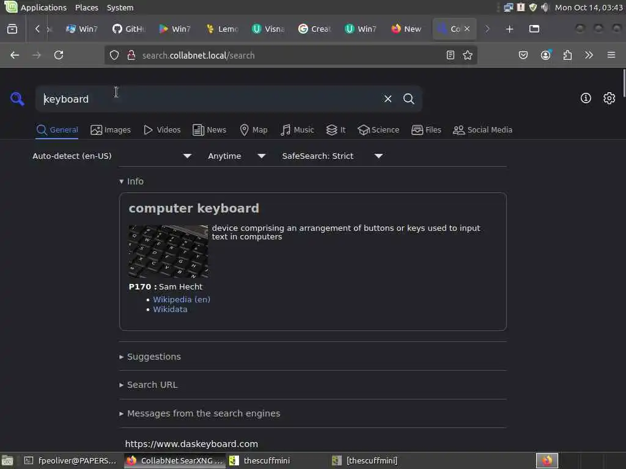Open Pocket save icon

[523, 55]
